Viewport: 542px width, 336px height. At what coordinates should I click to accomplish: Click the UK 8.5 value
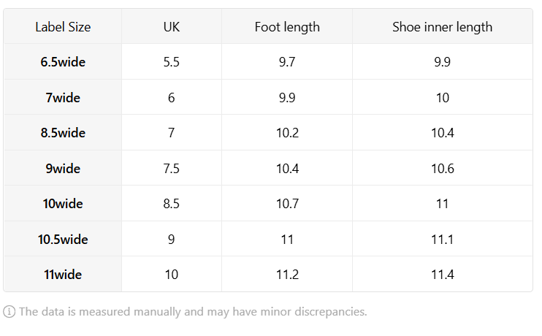[172, 204]
